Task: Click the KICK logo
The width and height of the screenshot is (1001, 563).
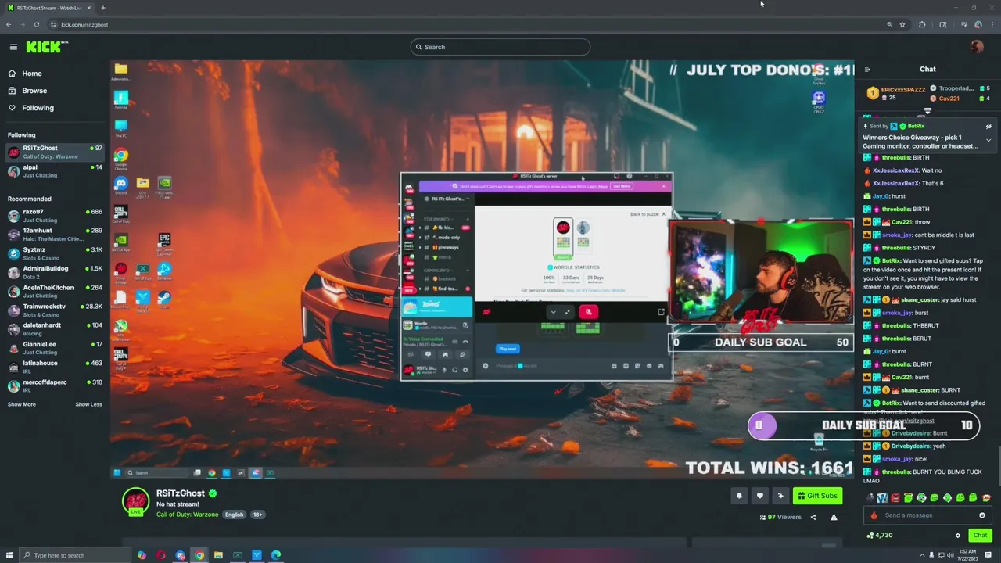Action: click(47, 47)
